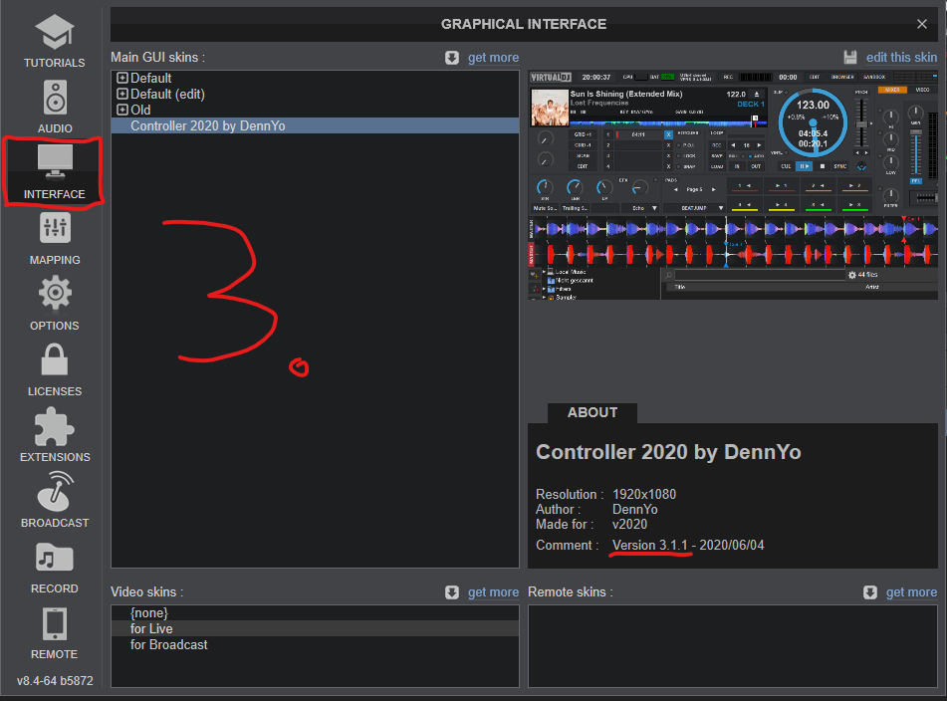Select the Default (edit) skin row
947x701 pixels.
pyautogui.click(x=315, y=94)
